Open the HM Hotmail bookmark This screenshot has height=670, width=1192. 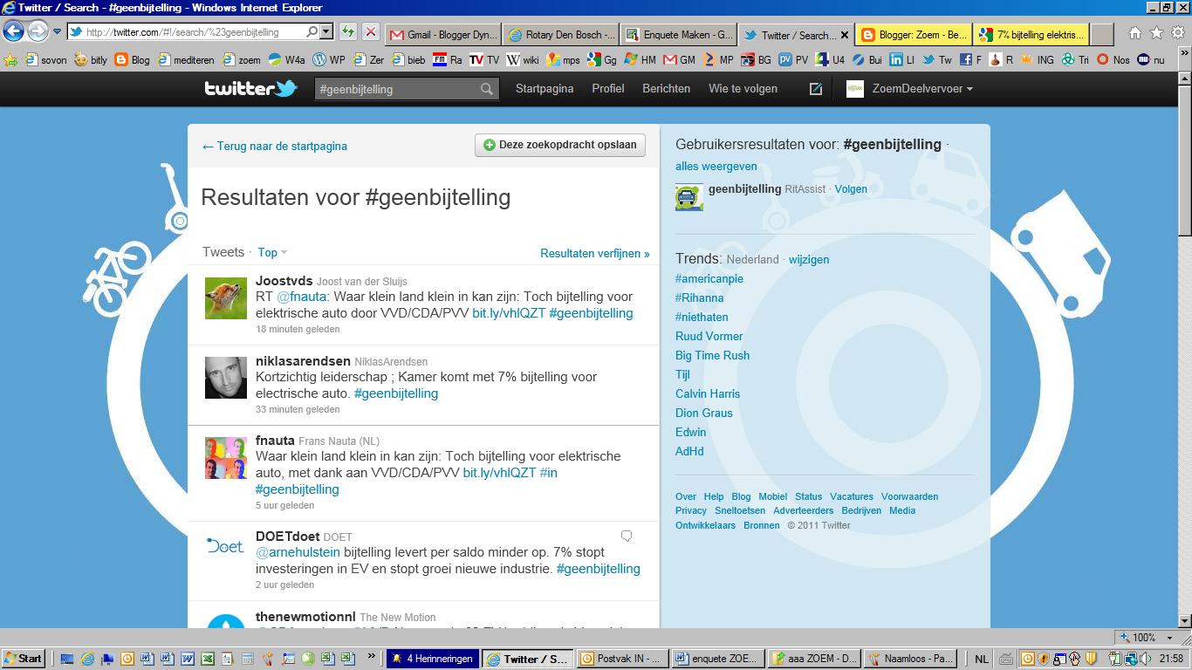click(x=640, y=60)
